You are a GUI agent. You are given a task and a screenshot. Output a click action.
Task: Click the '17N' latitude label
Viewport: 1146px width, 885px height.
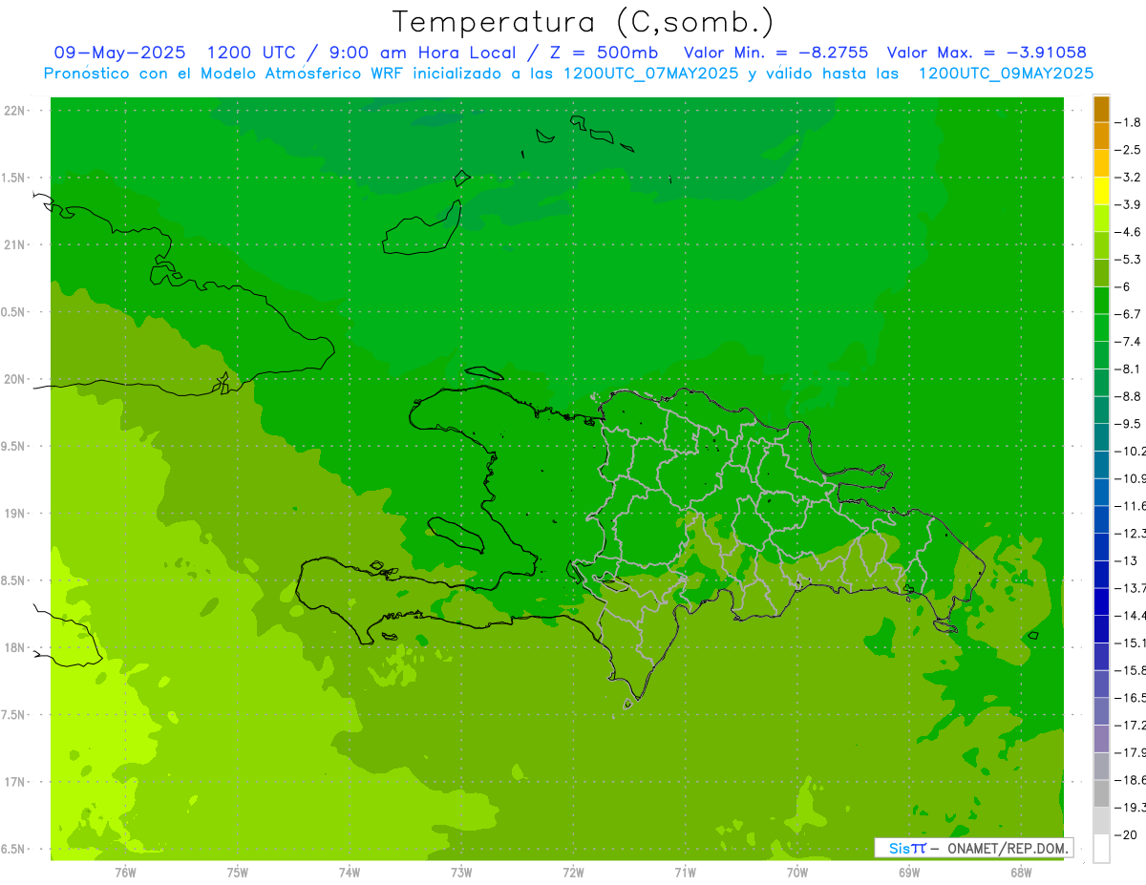[x=14, y=782]
